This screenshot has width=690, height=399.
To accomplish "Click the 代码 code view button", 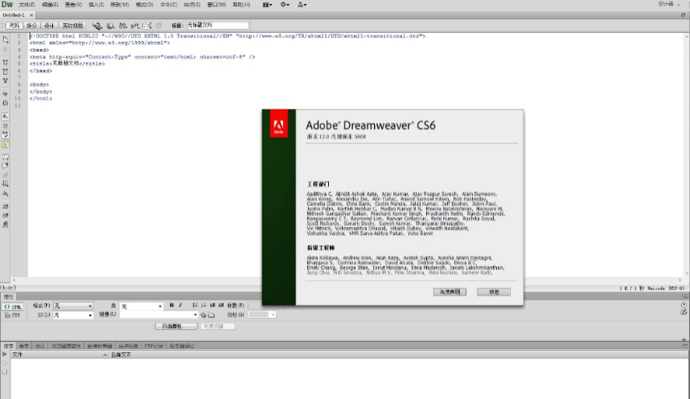I will [14, 26].
